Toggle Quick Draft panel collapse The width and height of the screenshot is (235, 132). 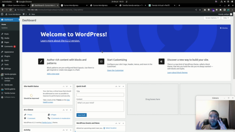pos(123,87)
